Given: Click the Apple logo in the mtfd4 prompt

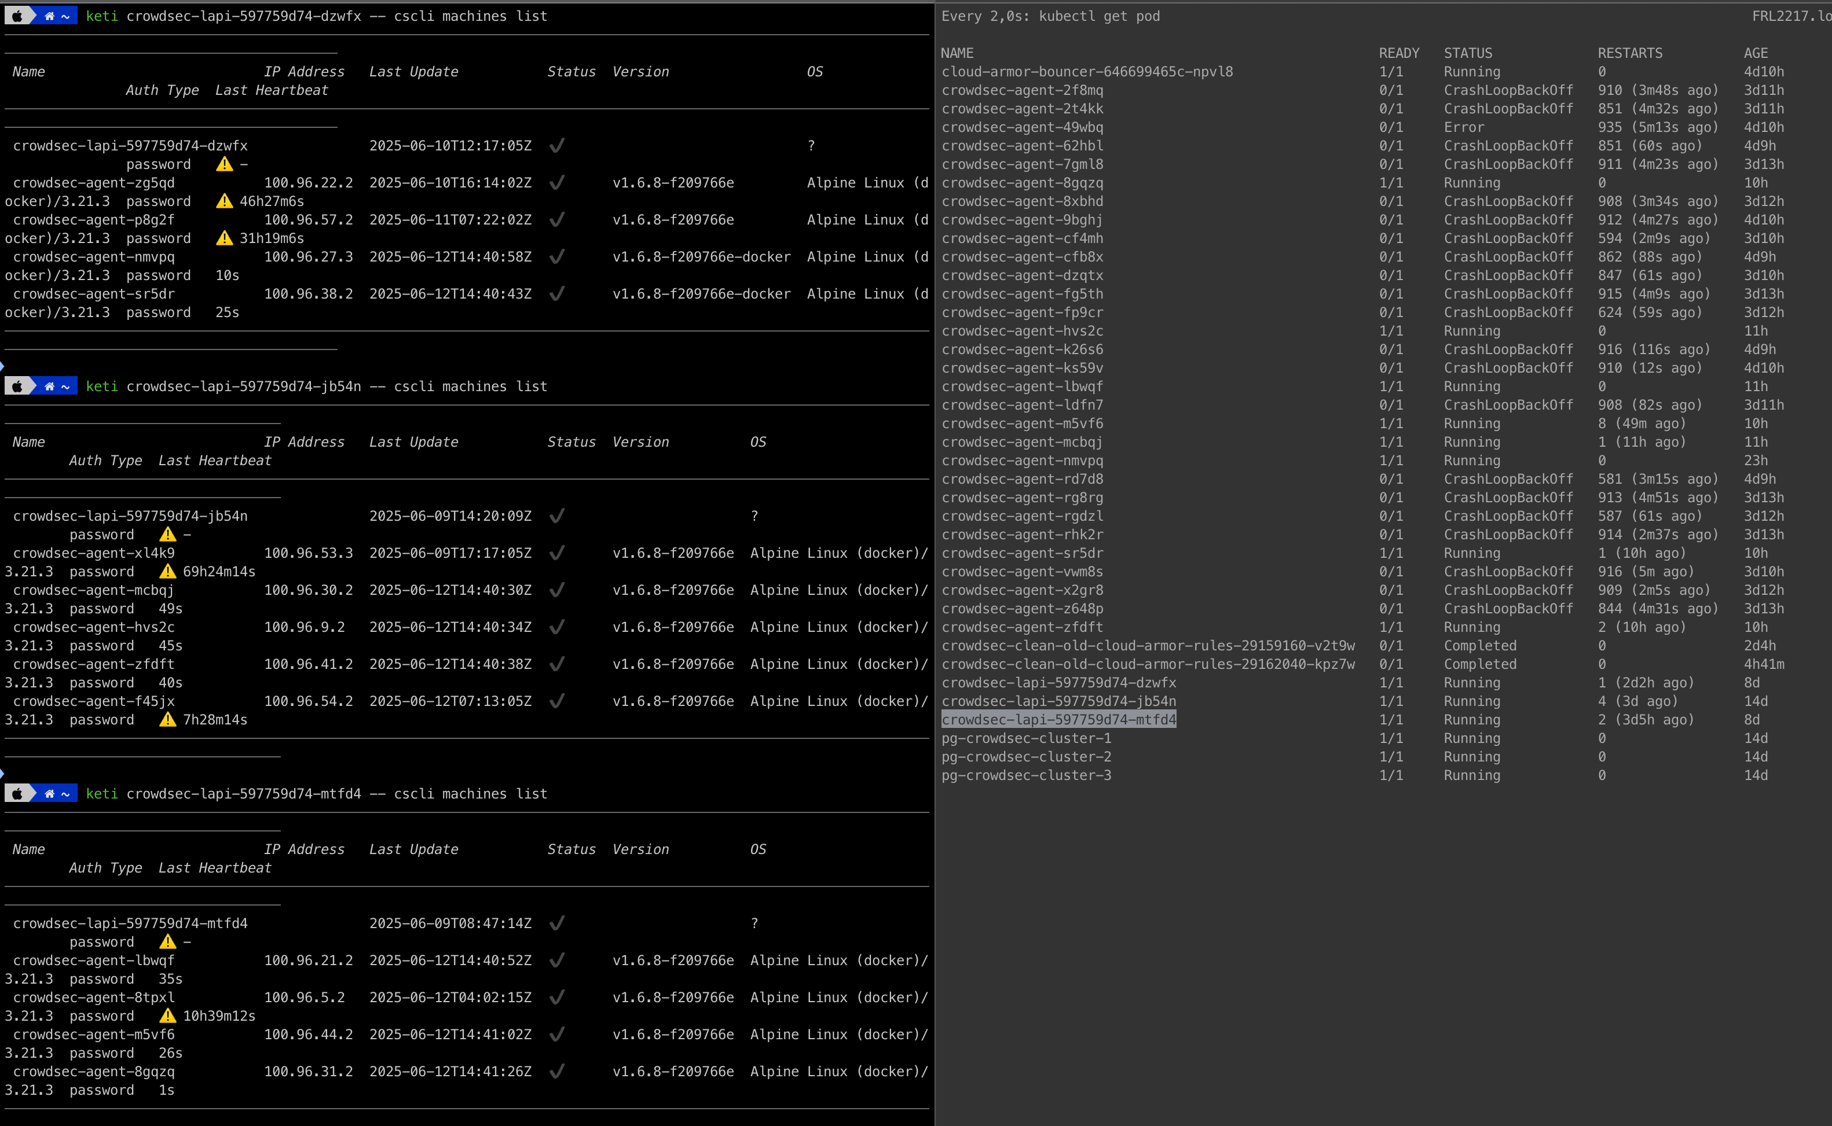Looking at the screenshot, I should [x=17, y=793].
